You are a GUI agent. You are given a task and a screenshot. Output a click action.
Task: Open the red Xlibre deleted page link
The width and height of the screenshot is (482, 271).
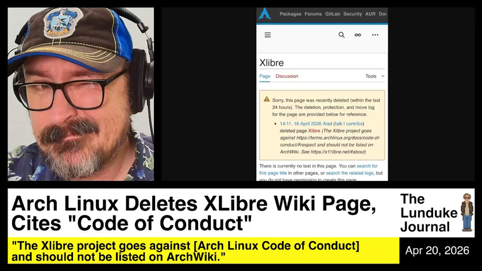point(314,131)
